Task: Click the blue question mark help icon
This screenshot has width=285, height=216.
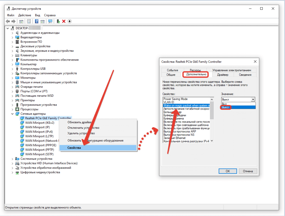Action: 36,21
